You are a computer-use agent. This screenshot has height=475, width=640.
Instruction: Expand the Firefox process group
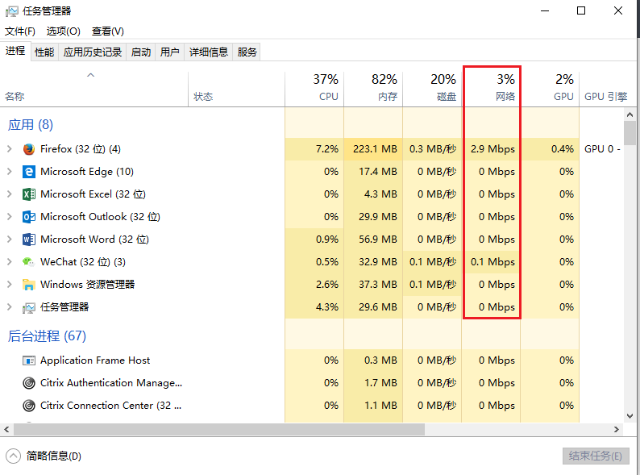tap(10, 149)
